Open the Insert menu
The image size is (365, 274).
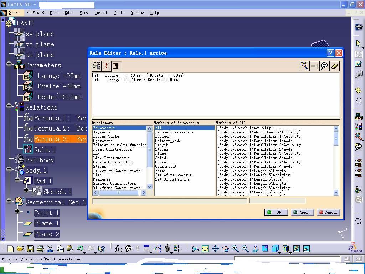[x=101, y=12]
